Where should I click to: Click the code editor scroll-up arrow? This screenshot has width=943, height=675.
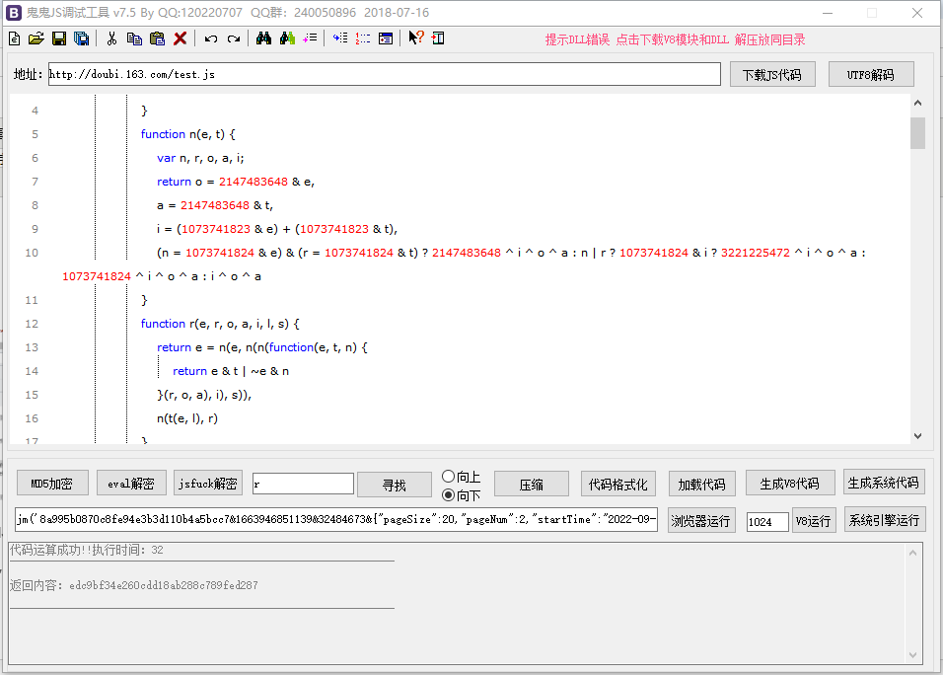(x=917, y=103)
